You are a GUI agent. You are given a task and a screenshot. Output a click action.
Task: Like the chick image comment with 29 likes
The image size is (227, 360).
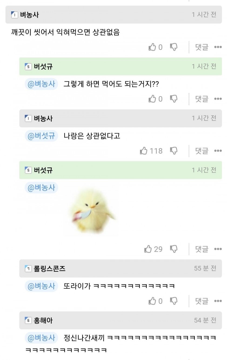148,249
